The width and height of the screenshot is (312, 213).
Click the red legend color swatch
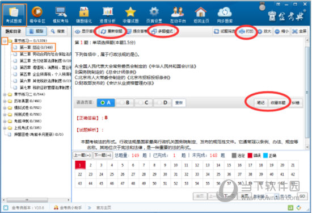tap(250, 156)
